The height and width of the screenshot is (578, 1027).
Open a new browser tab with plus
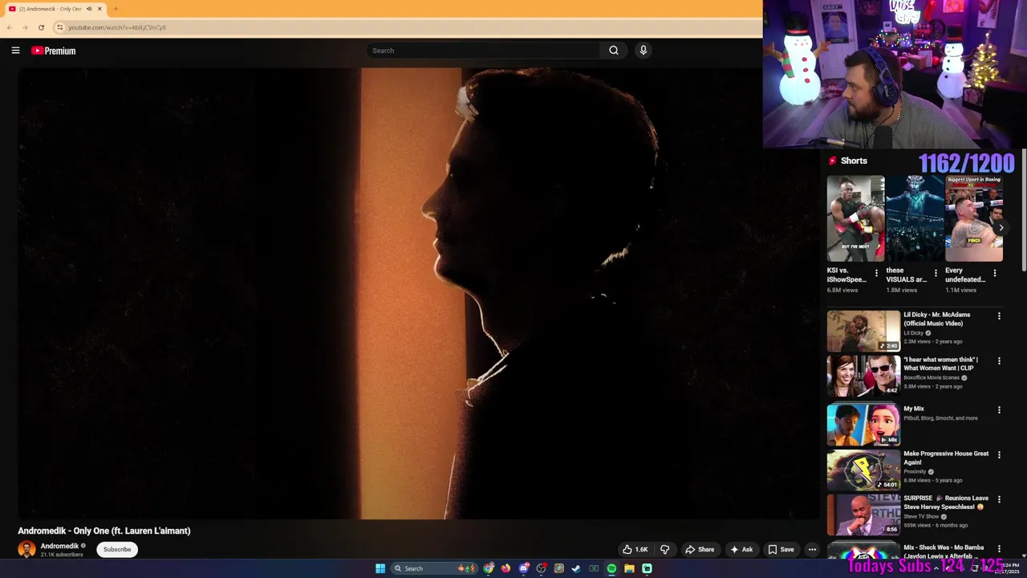(x=116, y=9)
